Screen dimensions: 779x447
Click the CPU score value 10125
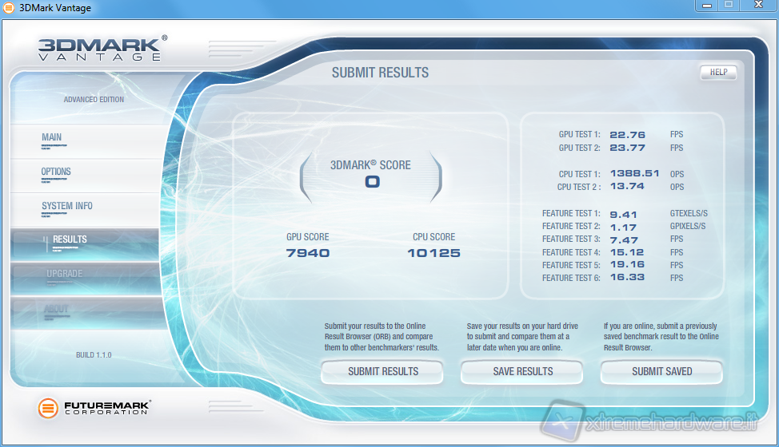coord(433,253)
